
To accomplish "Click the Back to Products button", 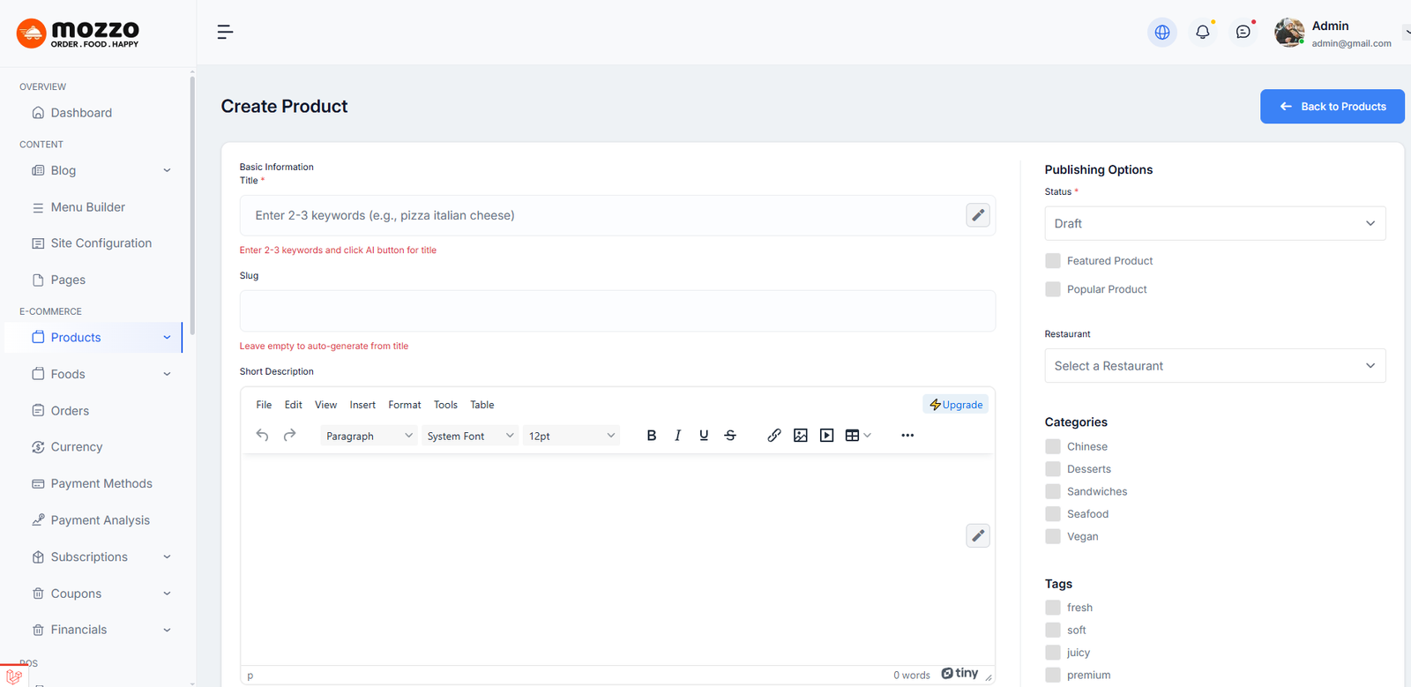I will [1332, 107].
